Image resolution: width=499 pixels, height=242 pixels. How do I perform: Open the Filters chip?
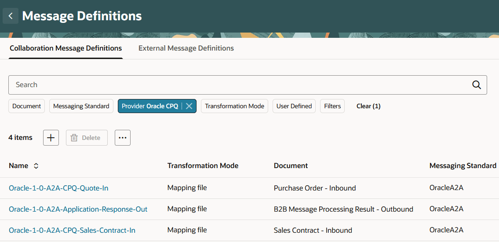332,106
